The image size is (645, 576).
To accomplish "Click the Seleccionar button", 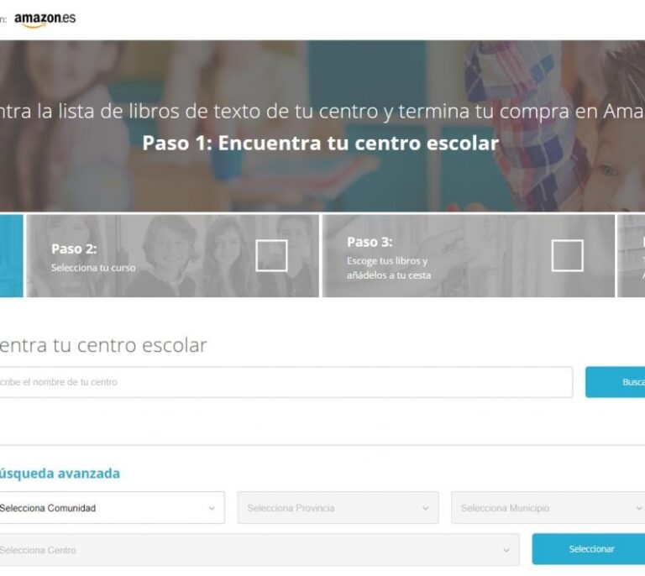I will coord(589,549).
